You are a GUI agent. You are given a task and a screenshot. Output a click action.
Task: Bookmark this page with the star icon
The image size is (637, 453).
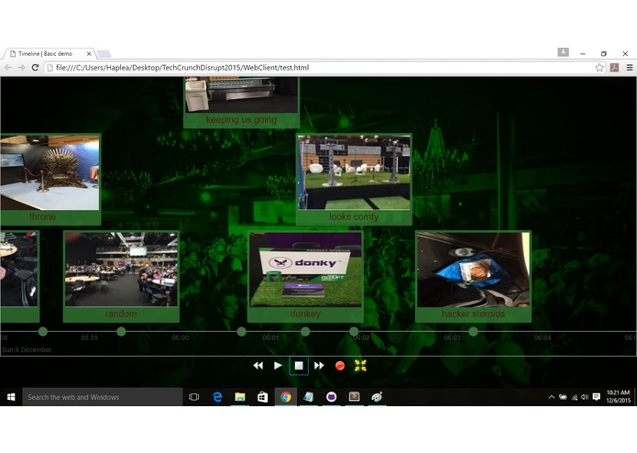pyautogui.click(x=599, y=68)
